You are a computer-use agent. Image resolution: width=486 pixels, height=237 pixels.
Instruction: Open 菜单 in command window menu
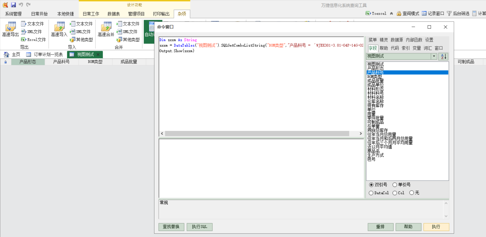click(373, 40)
